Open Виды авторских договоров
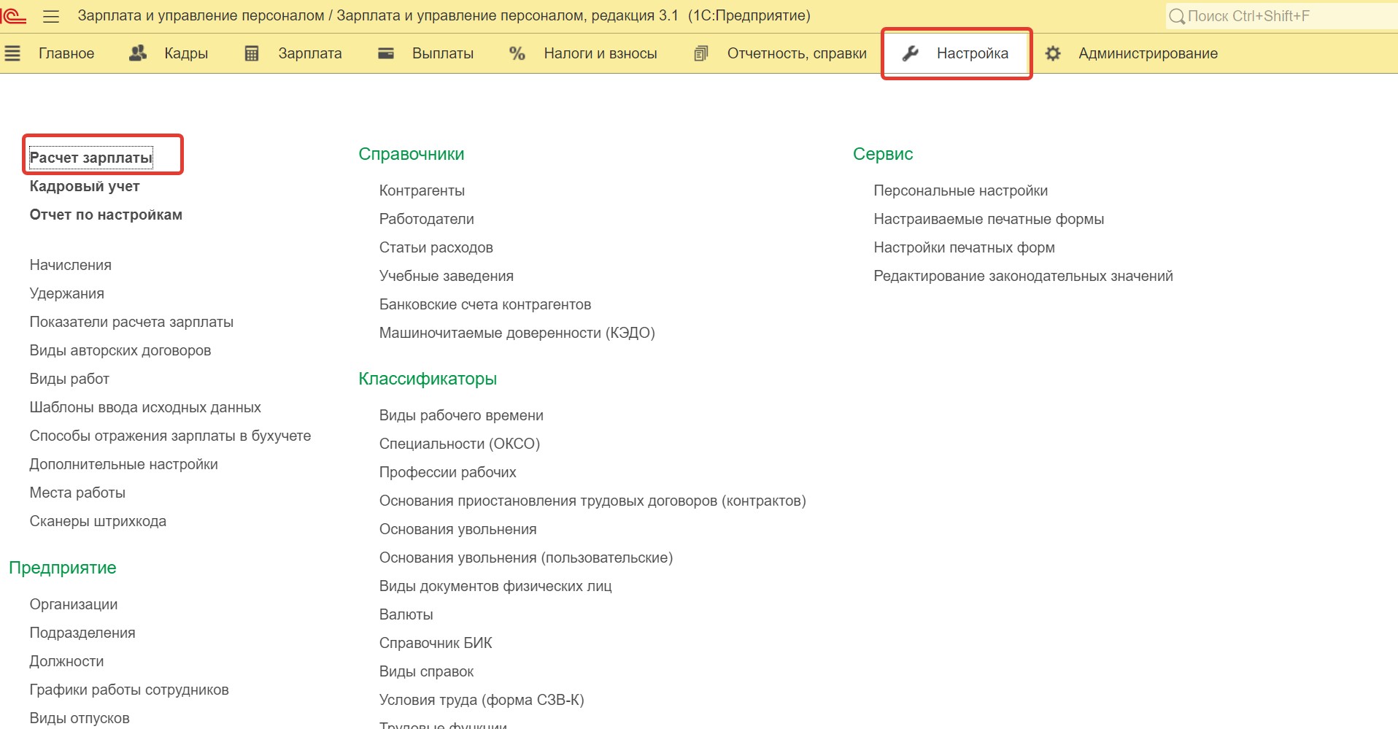 click(120, 350)
